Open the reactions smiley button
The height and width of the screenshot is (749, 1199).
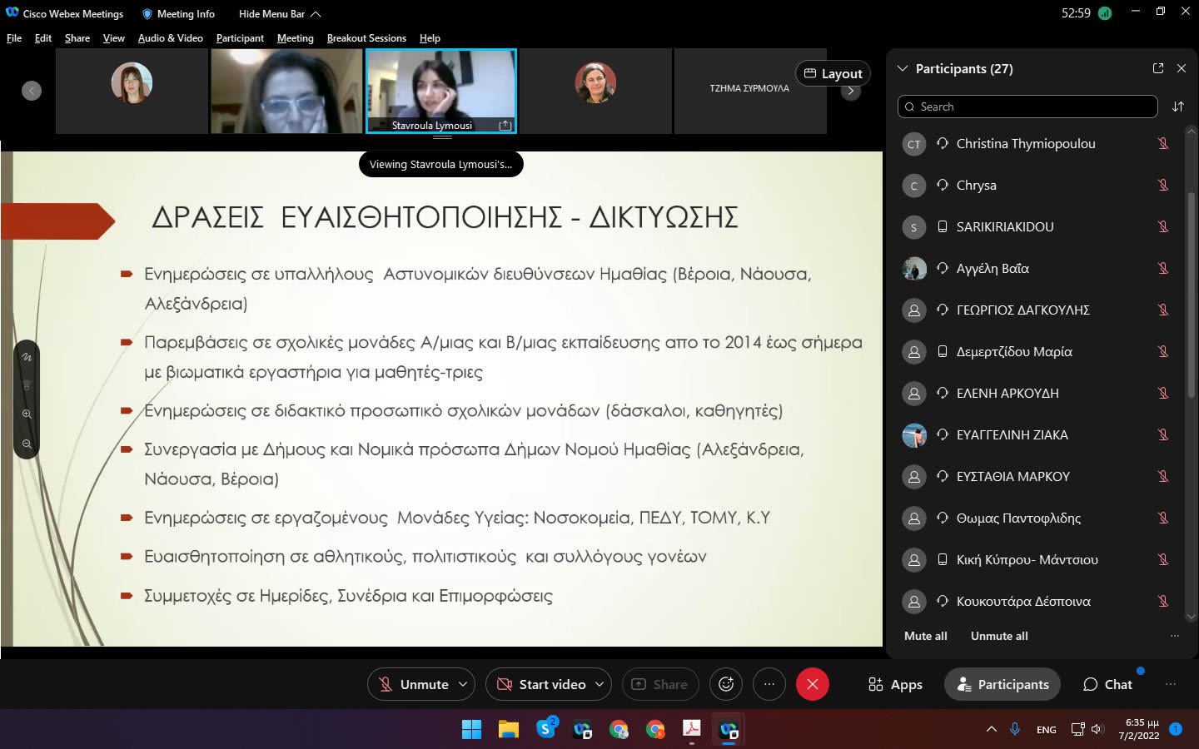click(x=726, y=684)
